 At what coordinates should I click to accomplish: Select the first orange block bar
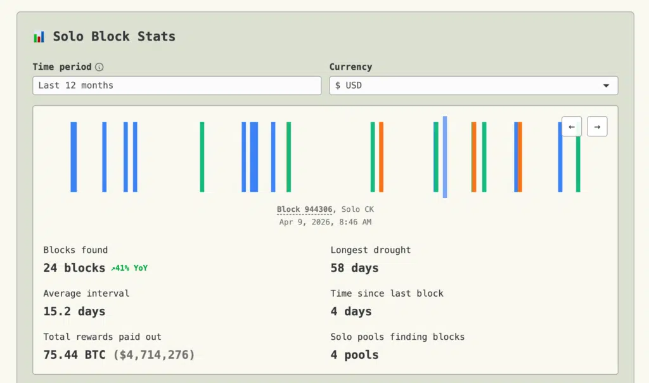pyautogui.click(x=381, y=157)
